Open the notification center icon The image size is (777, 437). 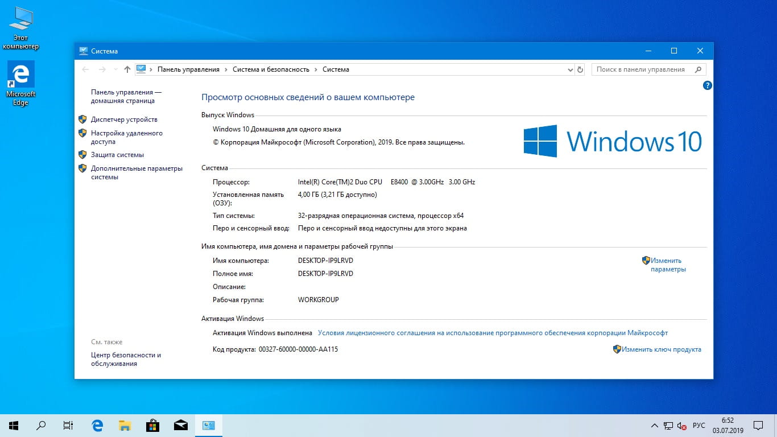(758, 425)
